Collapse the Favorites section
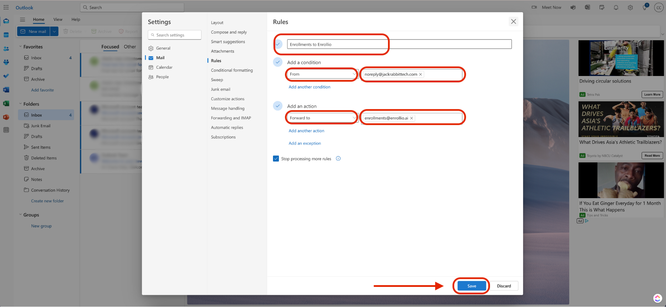Viewport: 666px width, 307px height. coord(20,46)
